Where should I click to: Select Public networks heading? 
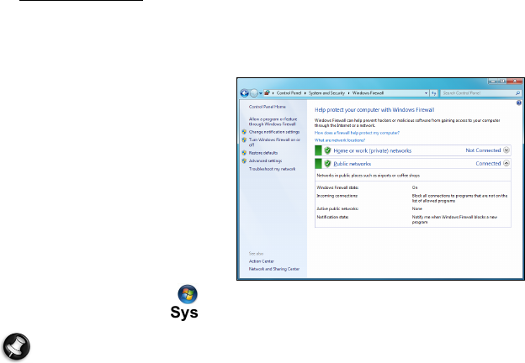(x=353, y=164)
